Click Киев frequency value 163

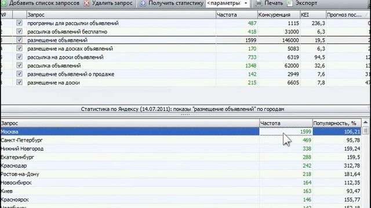point(307,191)
